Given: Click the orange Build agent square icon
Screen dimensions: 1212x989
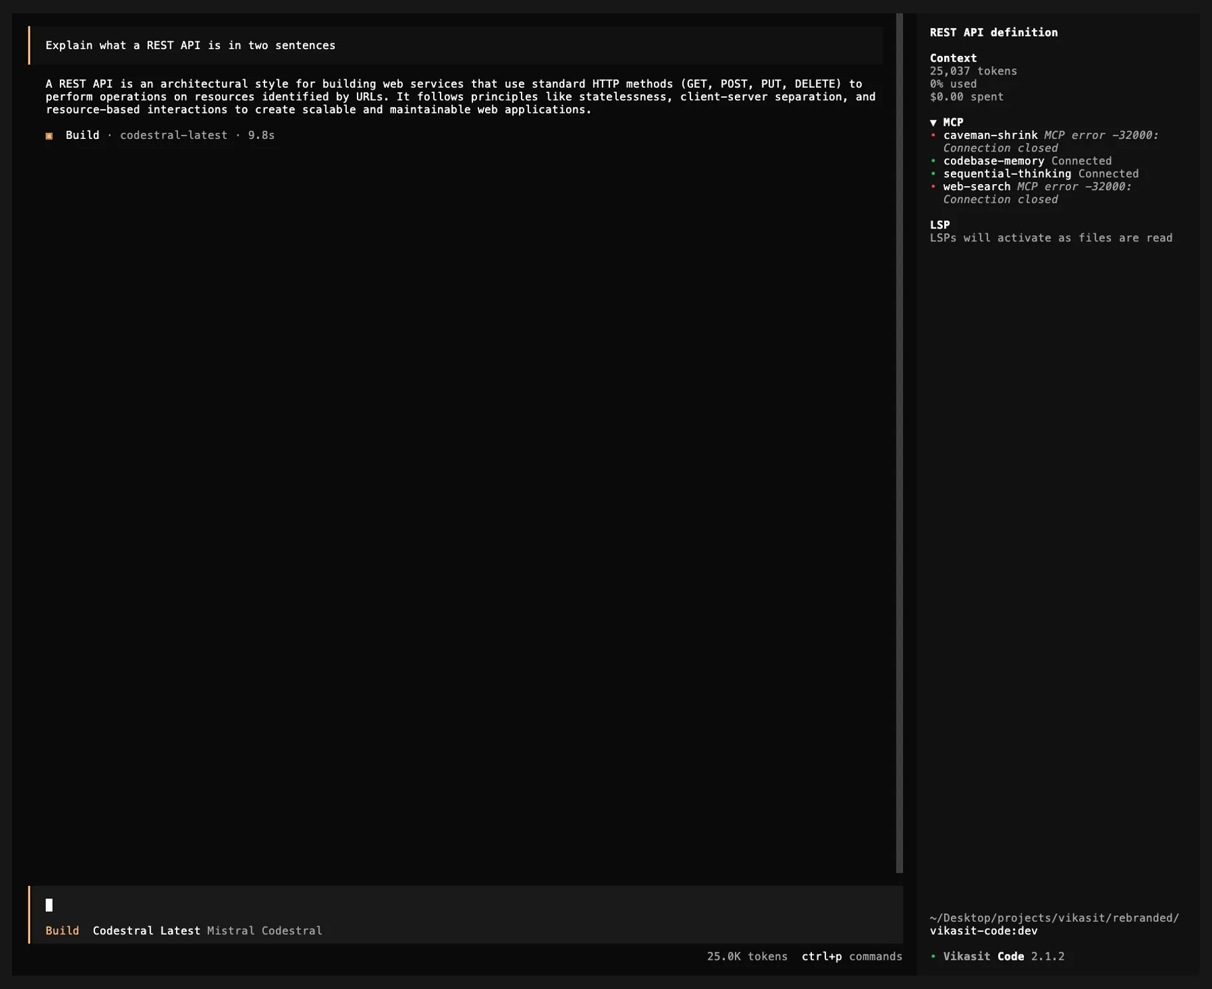Looking at the screenshot, I should point(49,136).
